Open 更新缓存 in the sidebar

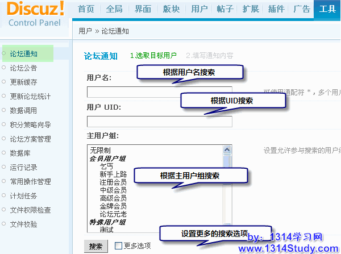coord(24,82)
